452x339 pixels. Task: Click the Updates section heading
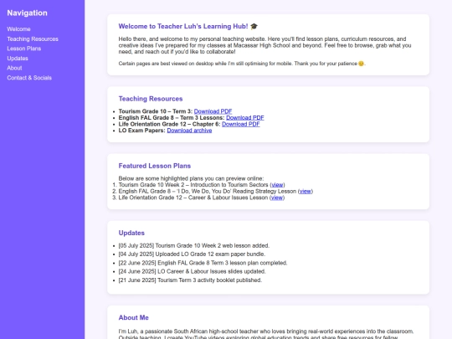tap(131, 233)
